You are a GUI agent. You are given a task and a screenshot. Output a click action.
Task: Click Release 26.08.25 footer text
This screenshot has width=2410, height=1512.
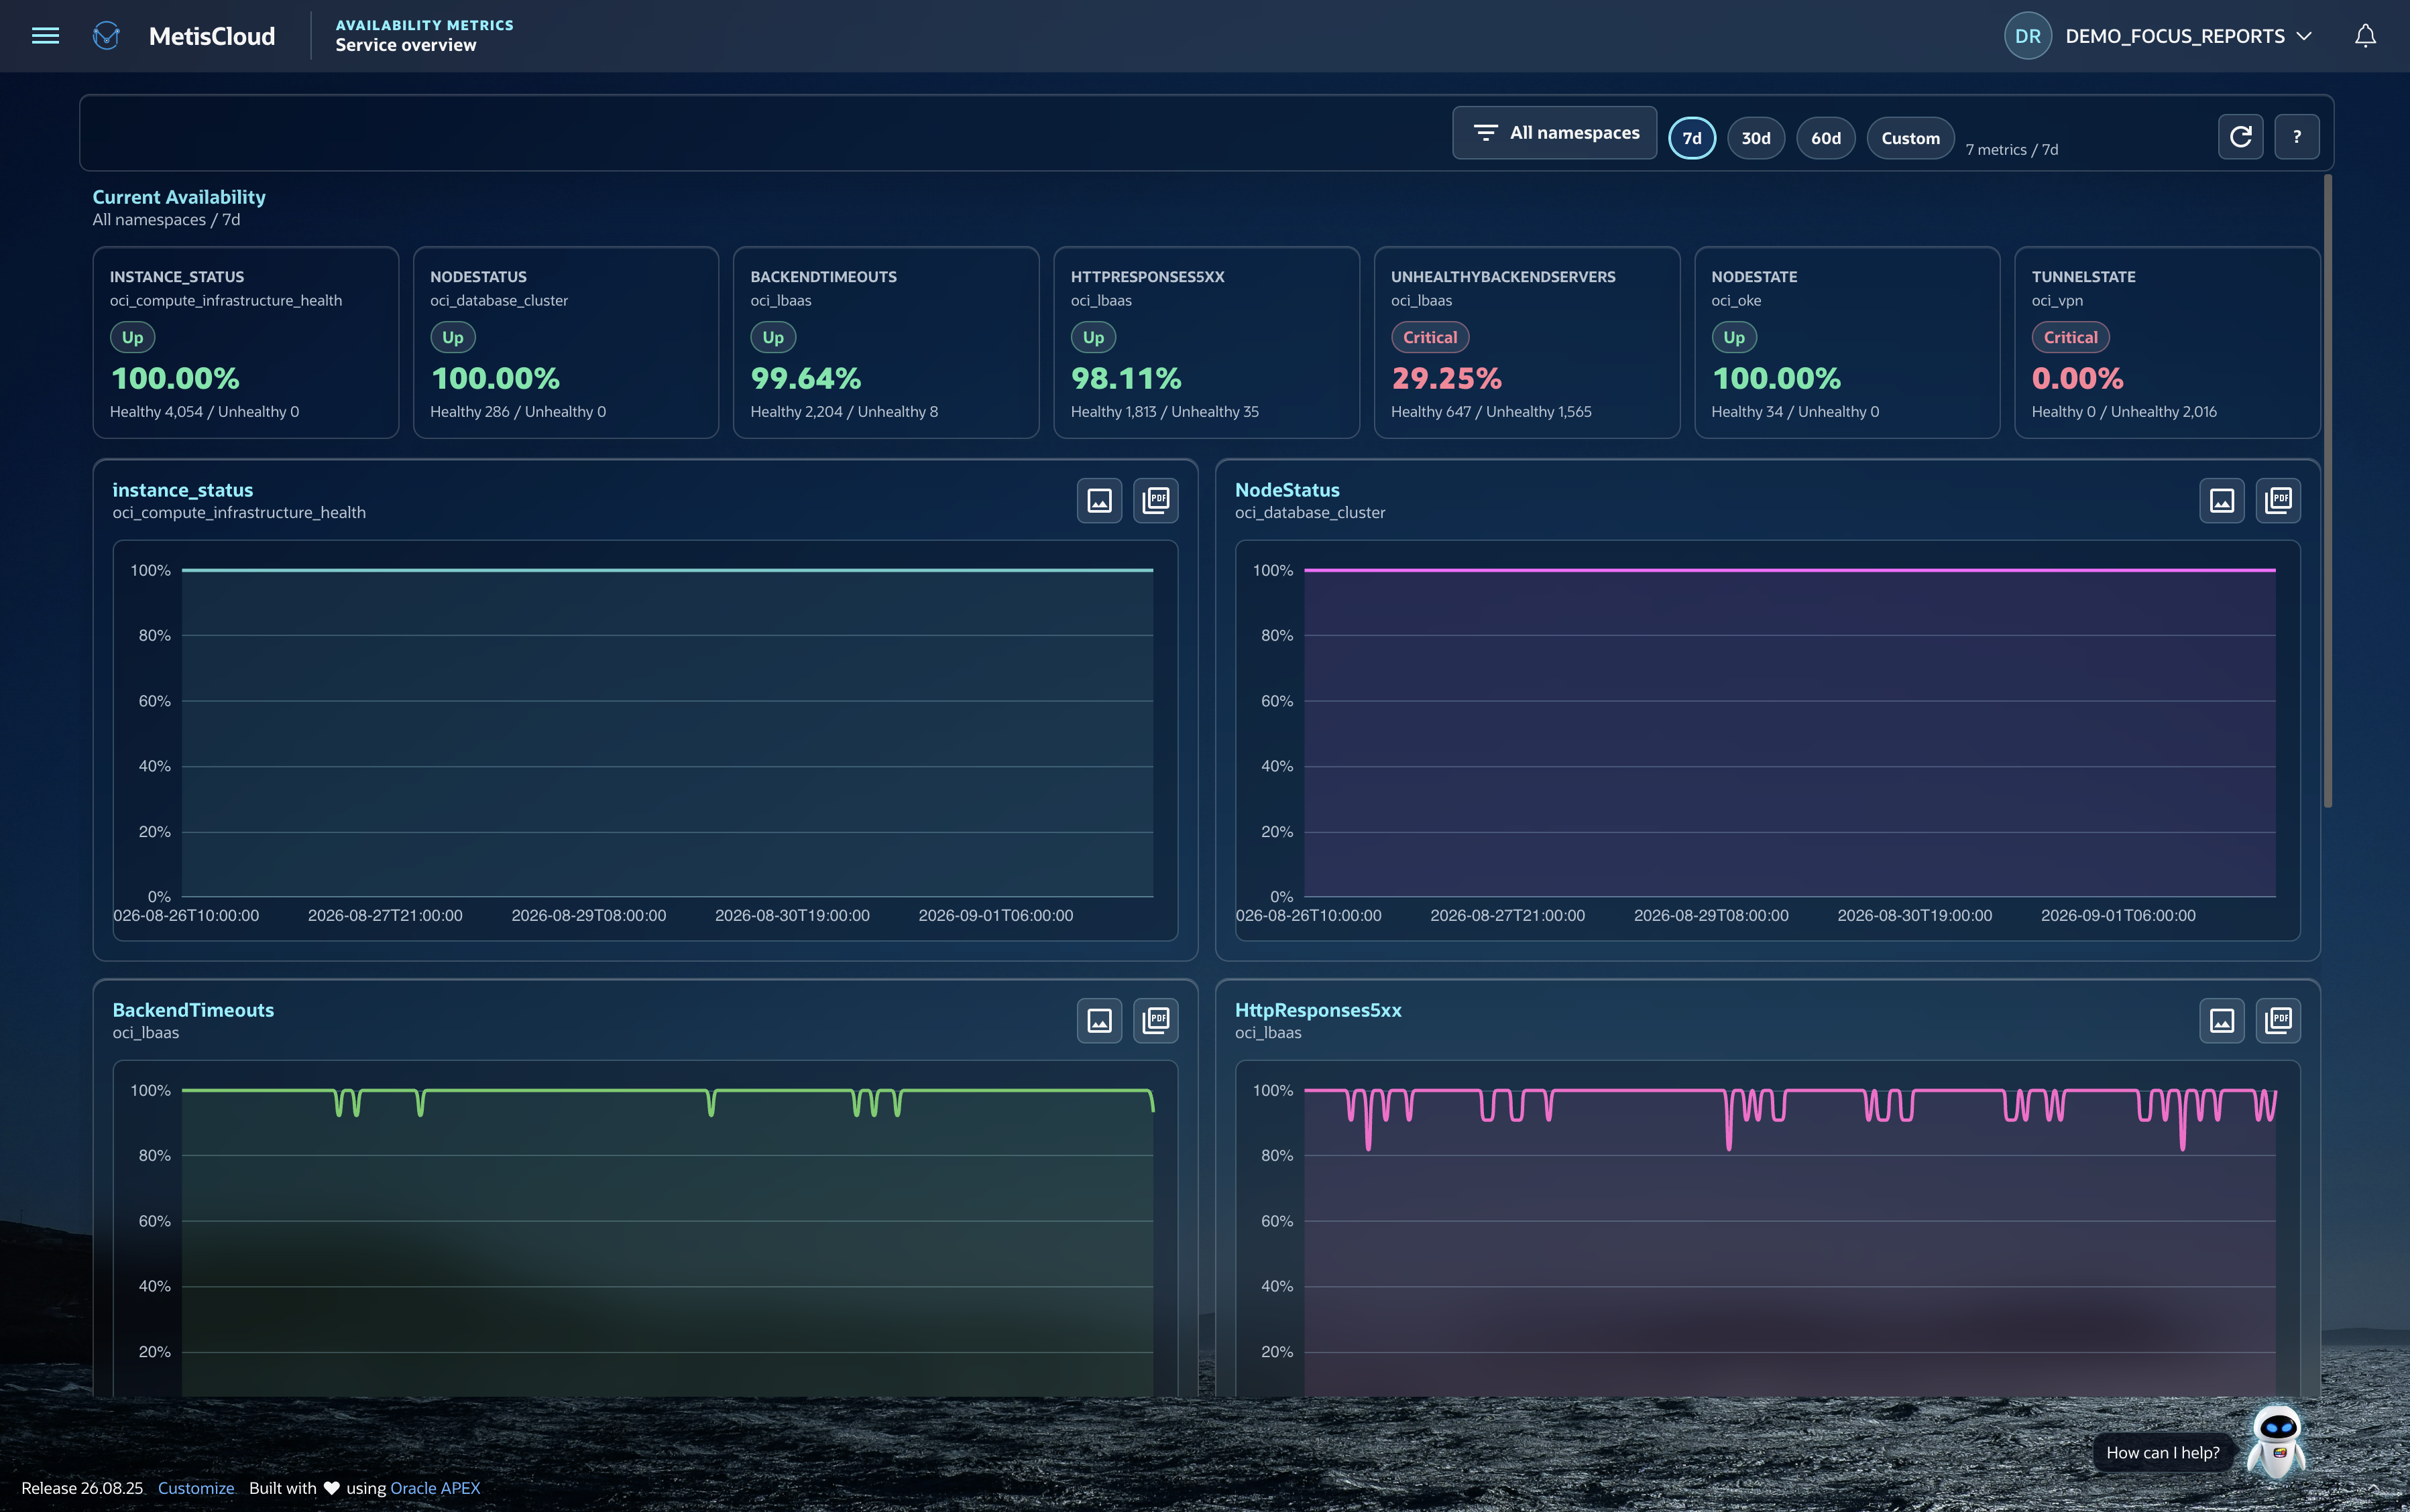coord(82,1488)
